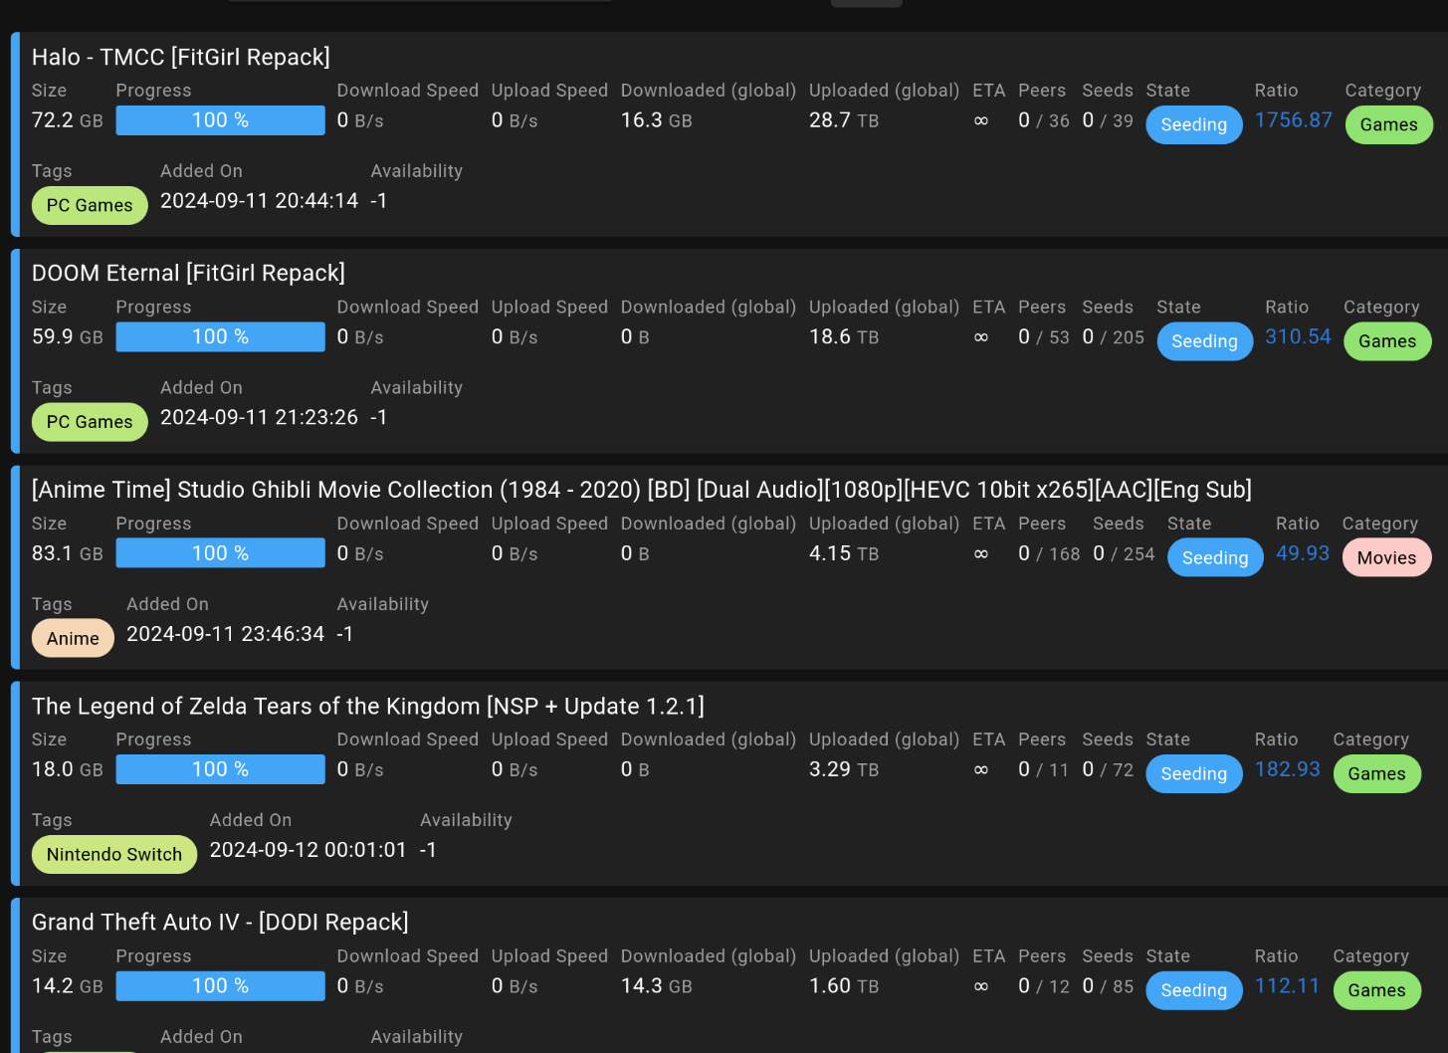Open the Studio Ghibli Movie Collection torrent
Viewport: 1448px width, 1053px height.
(x=641, y=490)
